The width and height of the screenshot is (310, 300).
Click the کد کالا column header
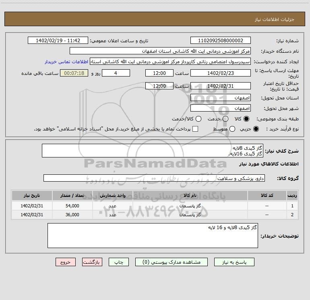tap(267, 195)
